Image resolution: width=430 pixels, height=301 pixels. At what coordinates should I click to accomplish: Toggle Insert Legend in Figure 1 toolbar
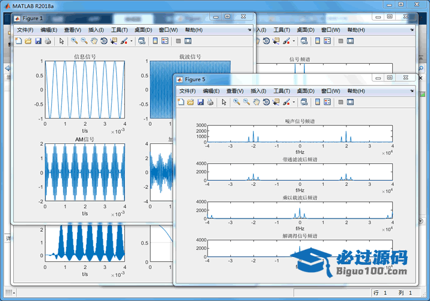point(165,41)
